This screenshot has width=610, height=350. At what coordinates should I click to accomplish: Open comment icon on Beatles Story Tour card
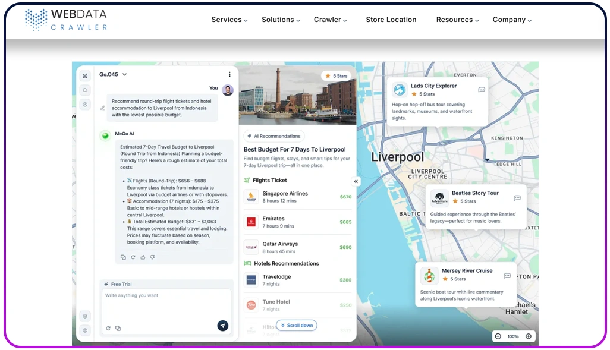[x=517, y=198]
